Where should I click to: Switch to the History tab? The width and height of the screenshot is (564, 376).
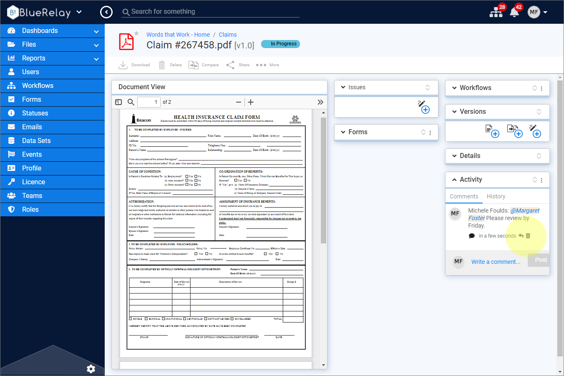(x=496, y=196)
